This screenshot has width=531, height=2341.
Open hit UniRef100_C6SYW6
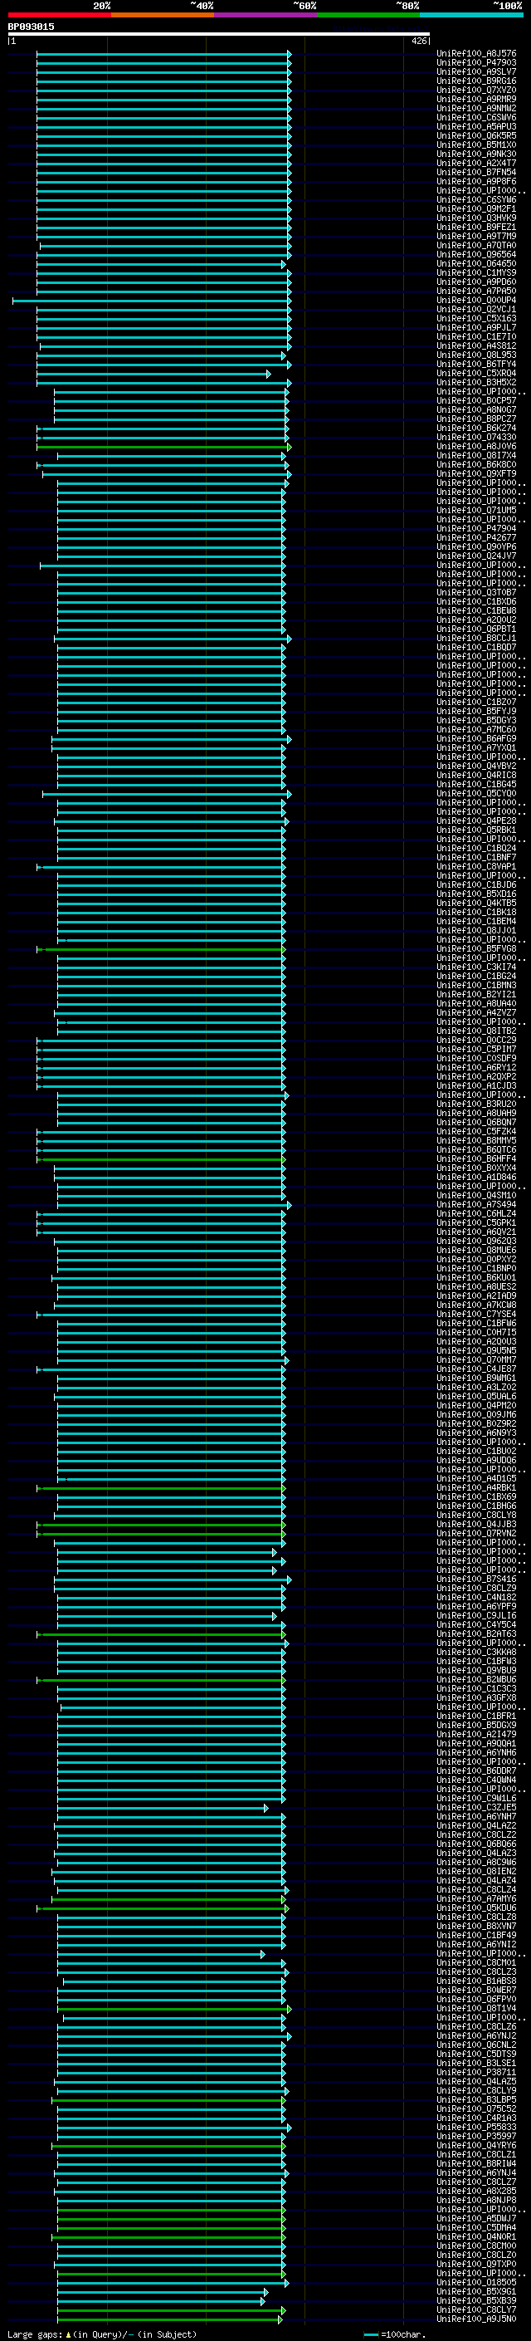476,200
